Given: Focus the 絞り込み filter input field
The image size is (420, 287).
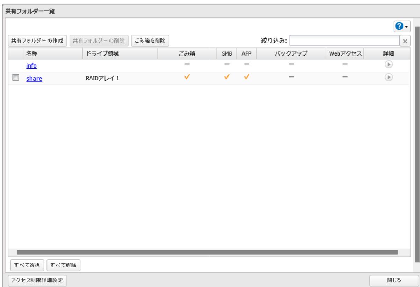Looking at the screenshot, I should [344, 41].
